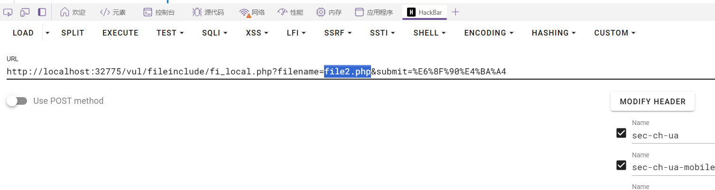Open the Sources (源代码) panel
The image size is (715, 190).
click(208, 12)
